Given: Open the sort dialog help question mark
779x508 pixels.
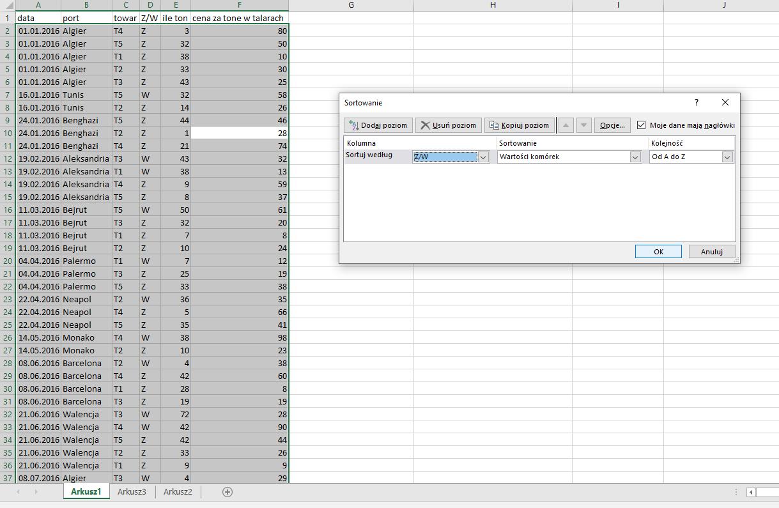Looking at the screenshot, I should (x=697, y=102).
